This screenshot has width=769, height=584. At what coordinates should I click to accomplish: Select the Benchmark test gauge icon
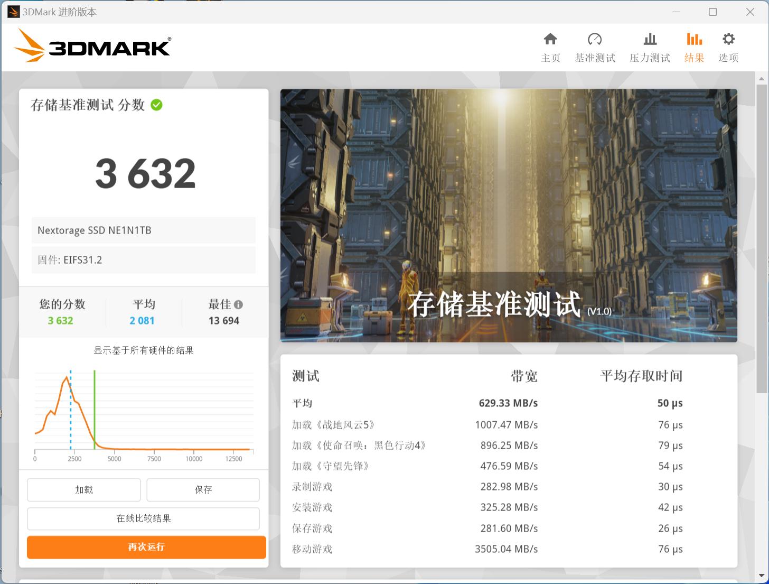pyautogui.click(x=595, y=39)
